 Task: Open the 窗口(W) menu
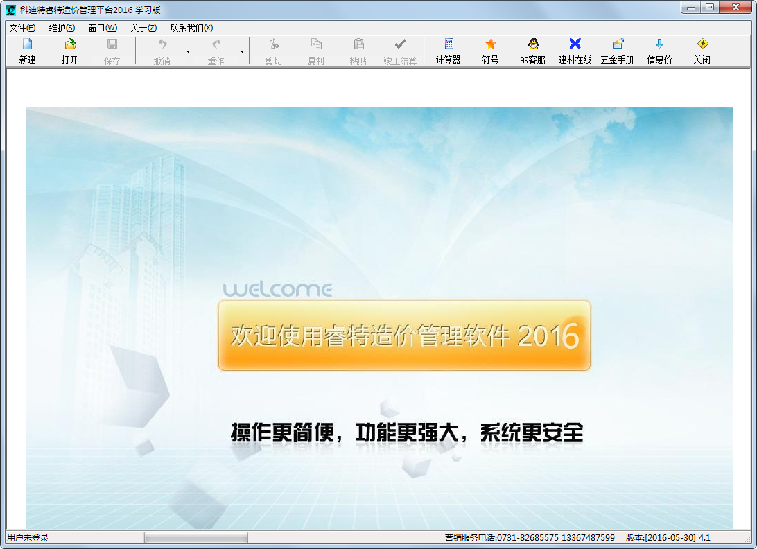[103, 28]
